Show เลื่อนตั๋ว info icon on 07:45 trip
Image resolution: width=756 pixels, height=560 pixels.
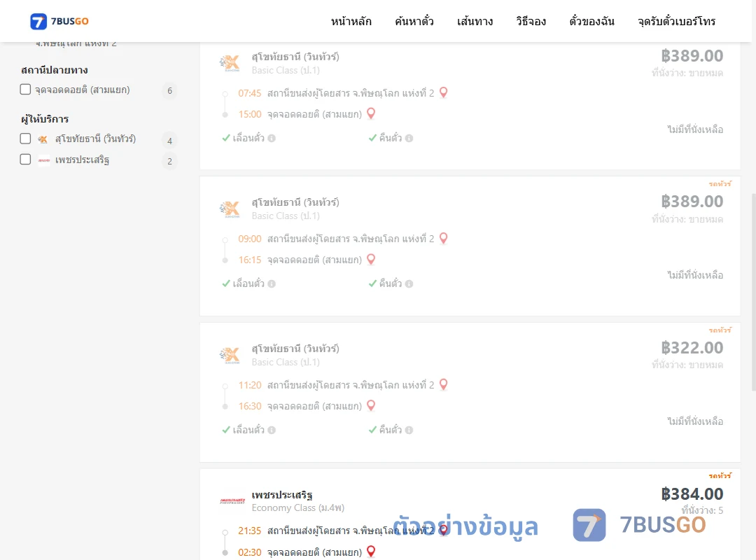tap(272, 138)
